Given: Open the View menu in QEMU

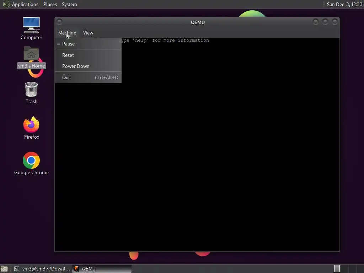Looking at the screenshot, I should [x=88, y=33].
